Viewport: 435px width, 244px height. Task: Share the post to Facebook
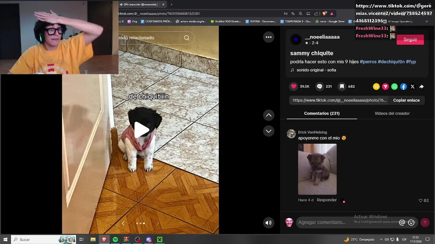point(403,87)
